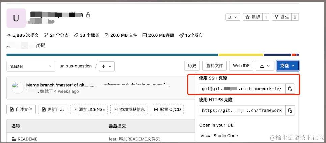Select the 配置 CI/CD dashed button
The image size is (326, 143).
click(x=167, y=109)
